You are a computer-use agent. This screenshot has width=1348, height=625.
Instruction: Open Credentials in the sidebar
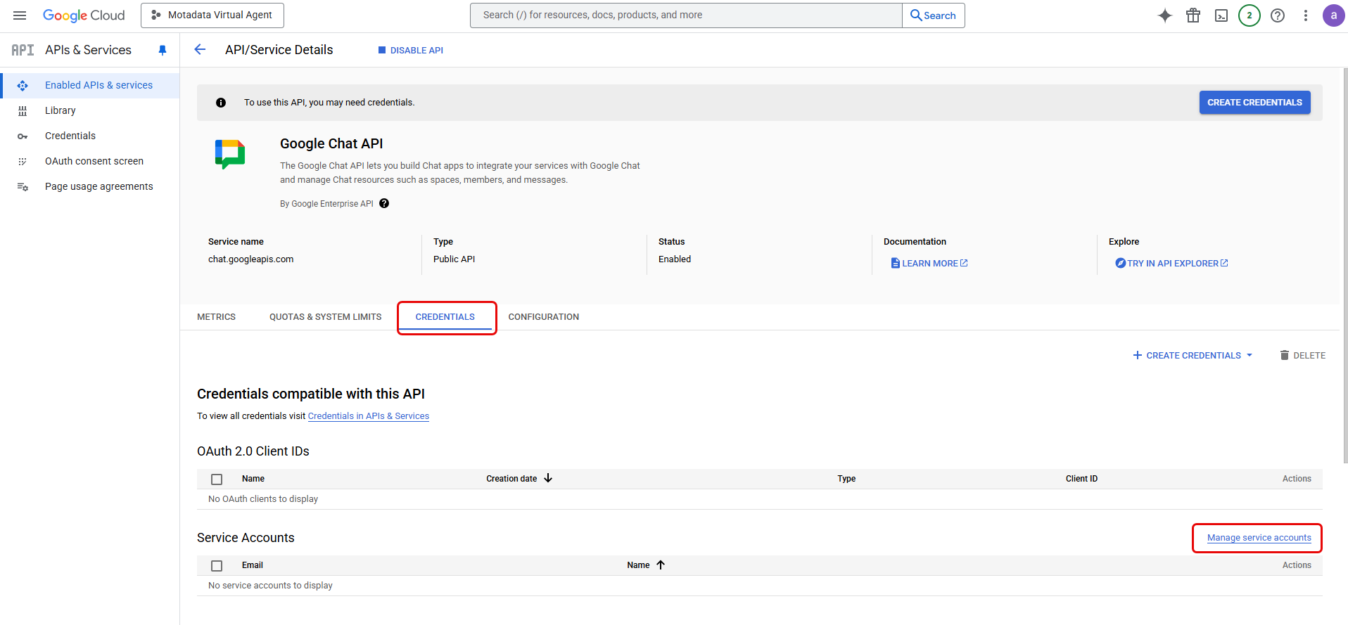pos(90,136)
